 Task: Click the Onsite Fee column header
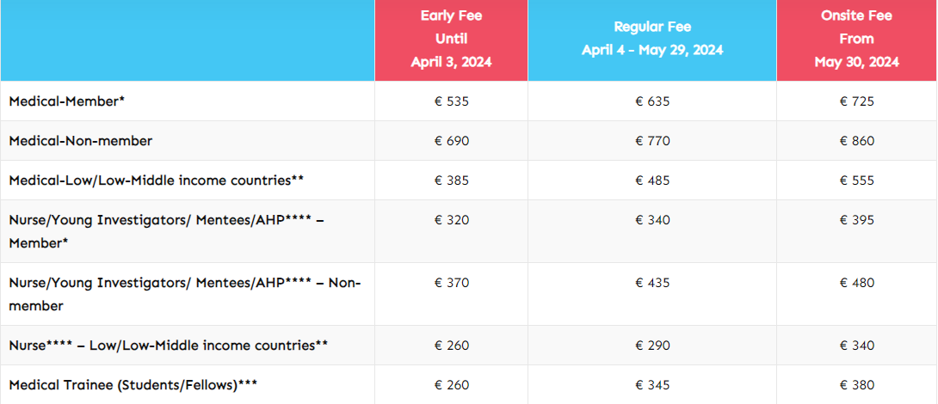click(x=856, y=39)
